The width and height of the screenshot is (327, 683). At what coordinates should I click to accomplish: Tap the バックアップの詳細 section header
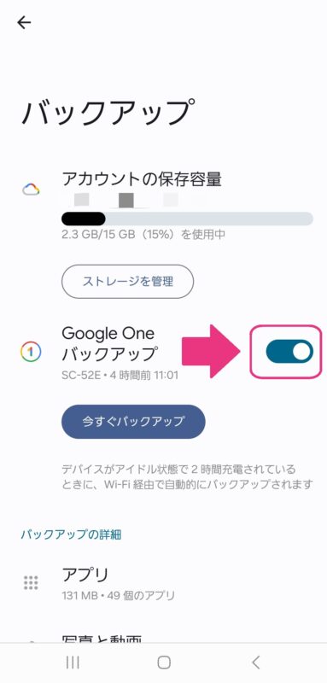(x=71, y=535)
